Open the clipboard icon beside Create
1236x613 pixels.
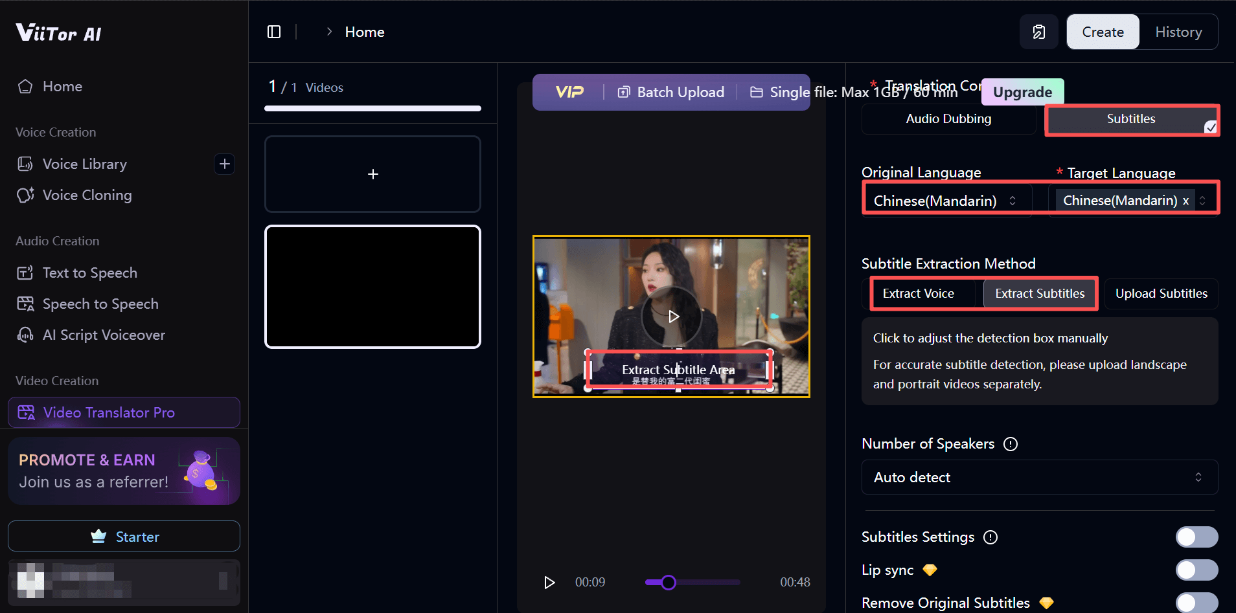(x=1038, y=32)
